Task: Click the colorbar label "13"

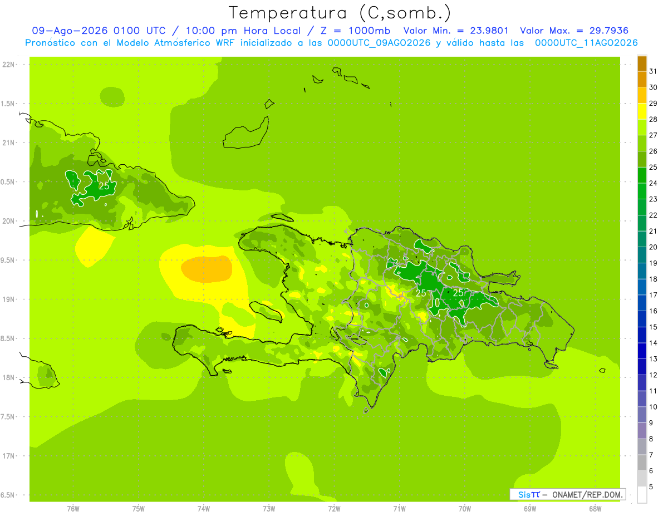Action: click(x=653, y=359)
